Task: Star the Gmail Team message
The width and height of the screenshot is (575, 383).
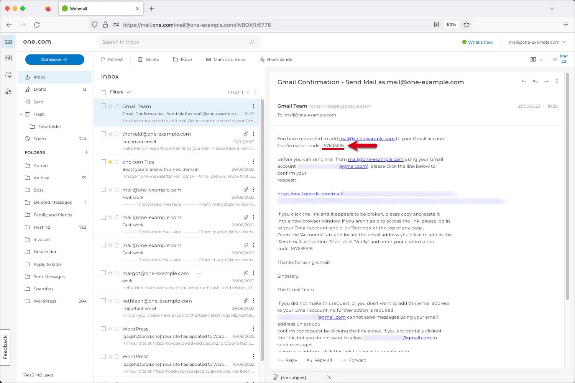Action: pos(110,106)
